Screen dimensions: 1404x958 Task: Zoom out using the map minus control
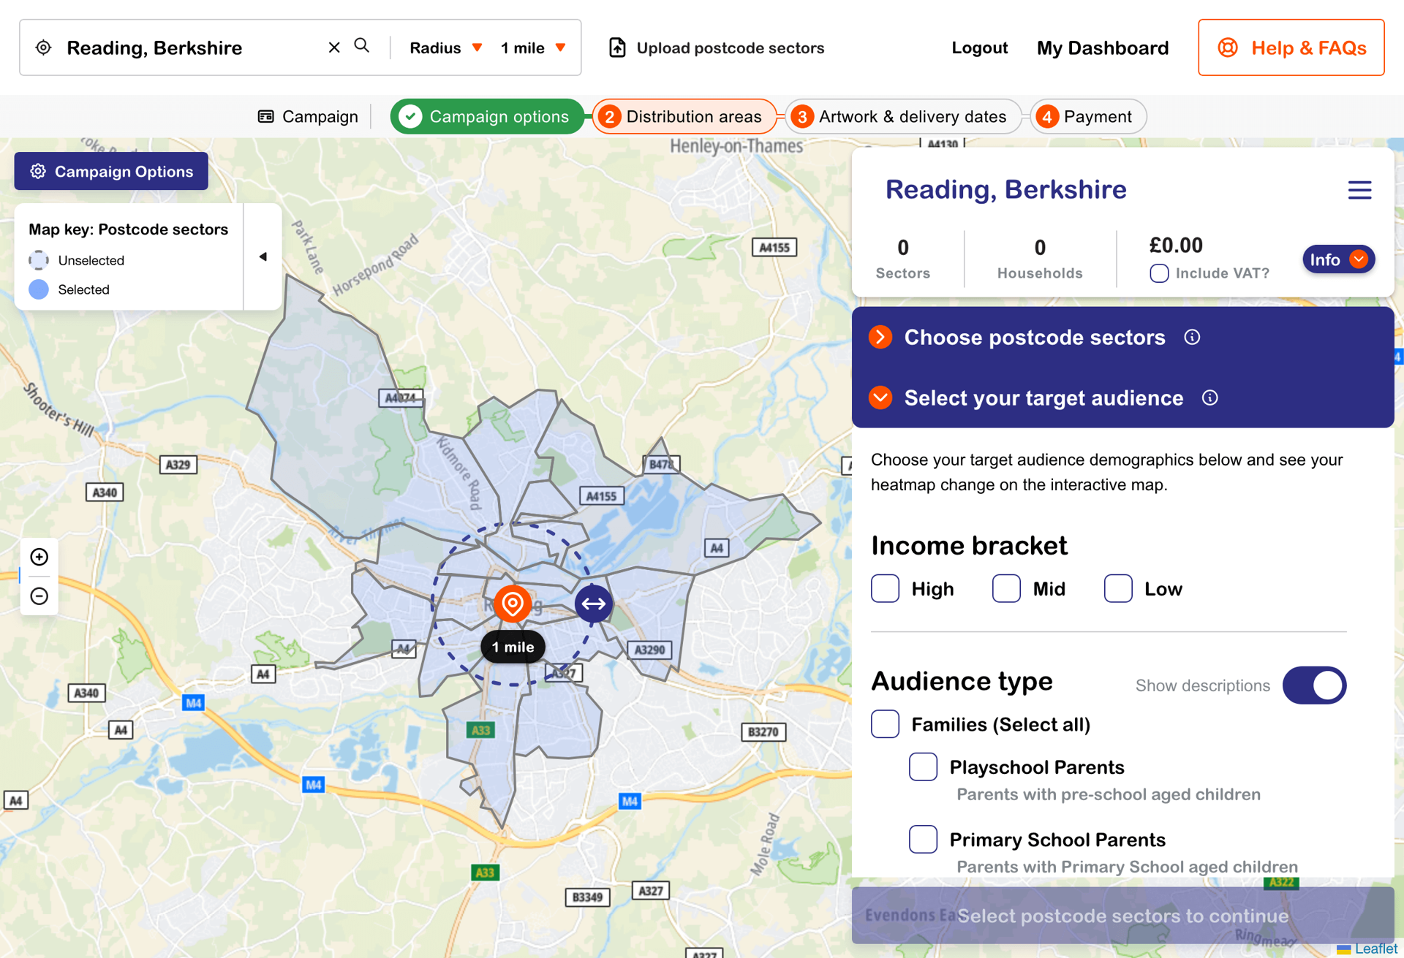(39, 596)
